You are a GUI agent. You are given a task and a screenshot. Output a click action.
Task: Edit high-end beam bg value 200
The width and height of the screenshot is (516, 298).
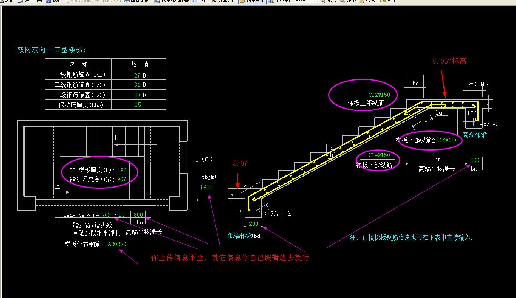[x=474, y=161]
